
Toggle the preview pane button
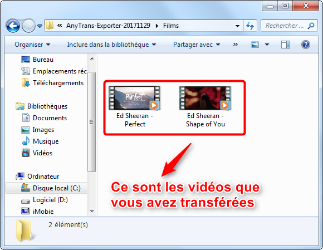click(x=286, y=45)
